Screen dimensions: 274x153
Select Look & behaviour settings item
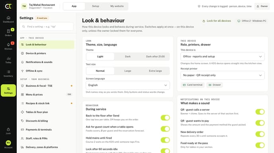pyautogui.click(x=47, y=45)
